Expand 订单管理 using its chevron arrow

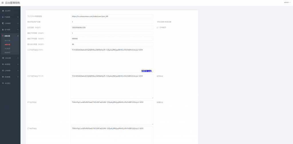[18, 23]
